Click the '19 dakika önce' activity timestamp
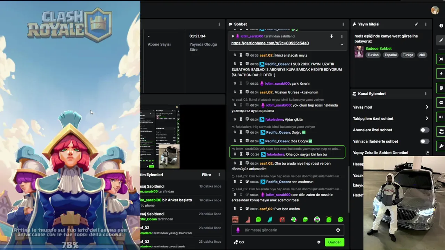 (210, 200)
